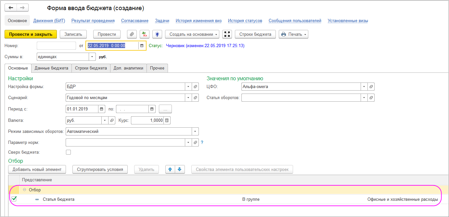Expand the Суммы в dropdown
Screen dimensions: 449x217
92,57
